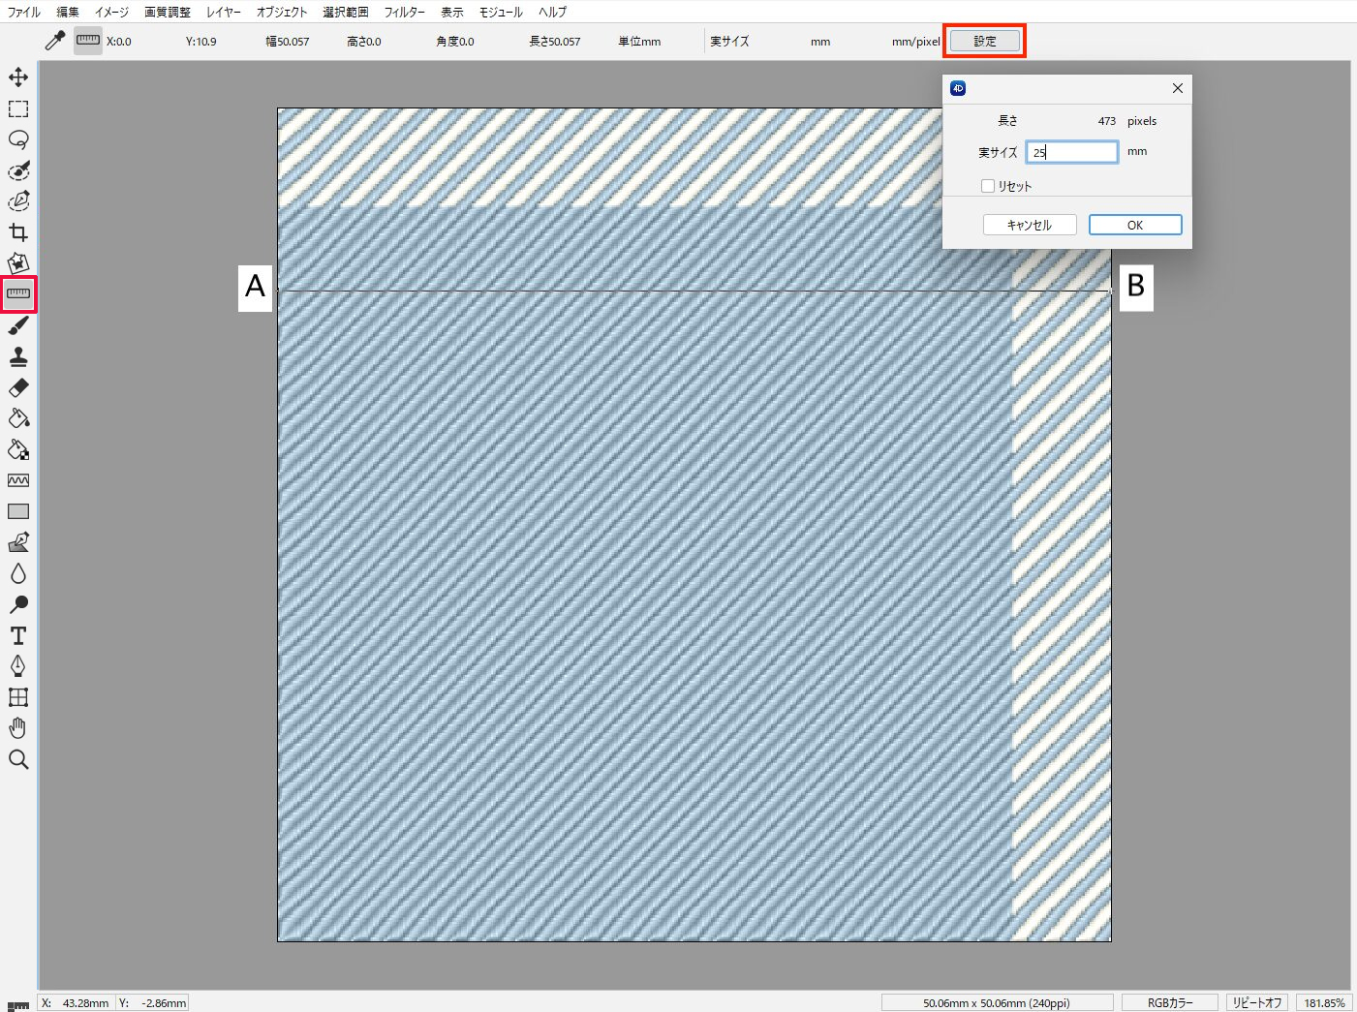Open the フィルター menu
The height and width of the screenshot is (1012, 1357).
[405, 12]
